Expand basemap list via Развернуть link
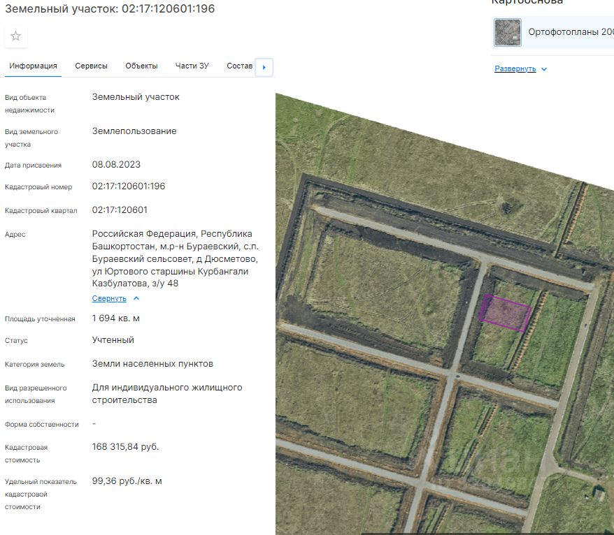 515,69
